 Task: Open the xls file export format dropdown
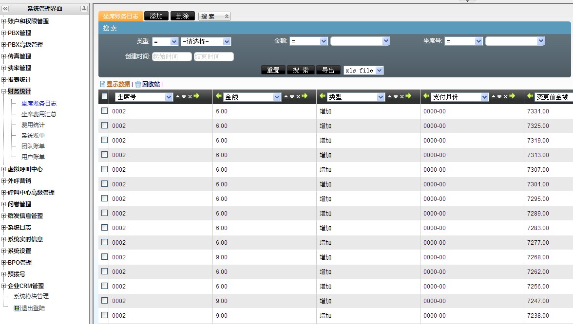pyautogui.click(x=363, y=71)
